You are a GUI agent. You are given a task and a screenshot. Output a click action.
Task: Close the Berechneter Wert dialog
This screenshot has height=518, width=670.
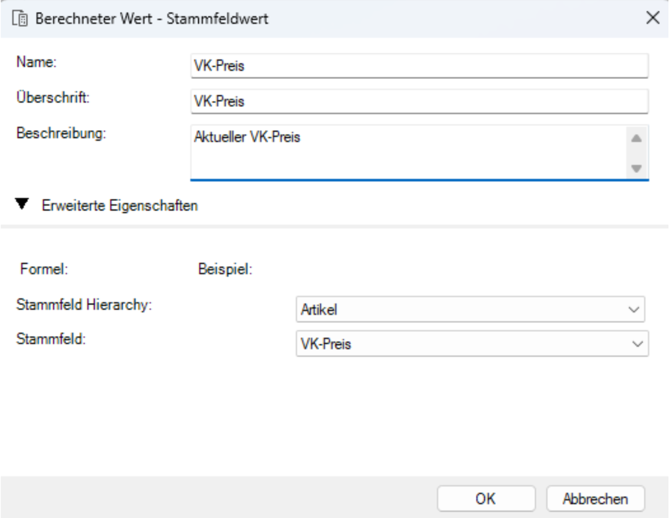click(652, 18)
